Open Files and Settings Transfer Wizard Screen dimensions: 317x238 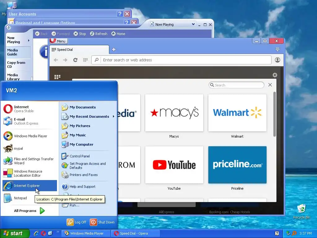click(x=30, y=161)
